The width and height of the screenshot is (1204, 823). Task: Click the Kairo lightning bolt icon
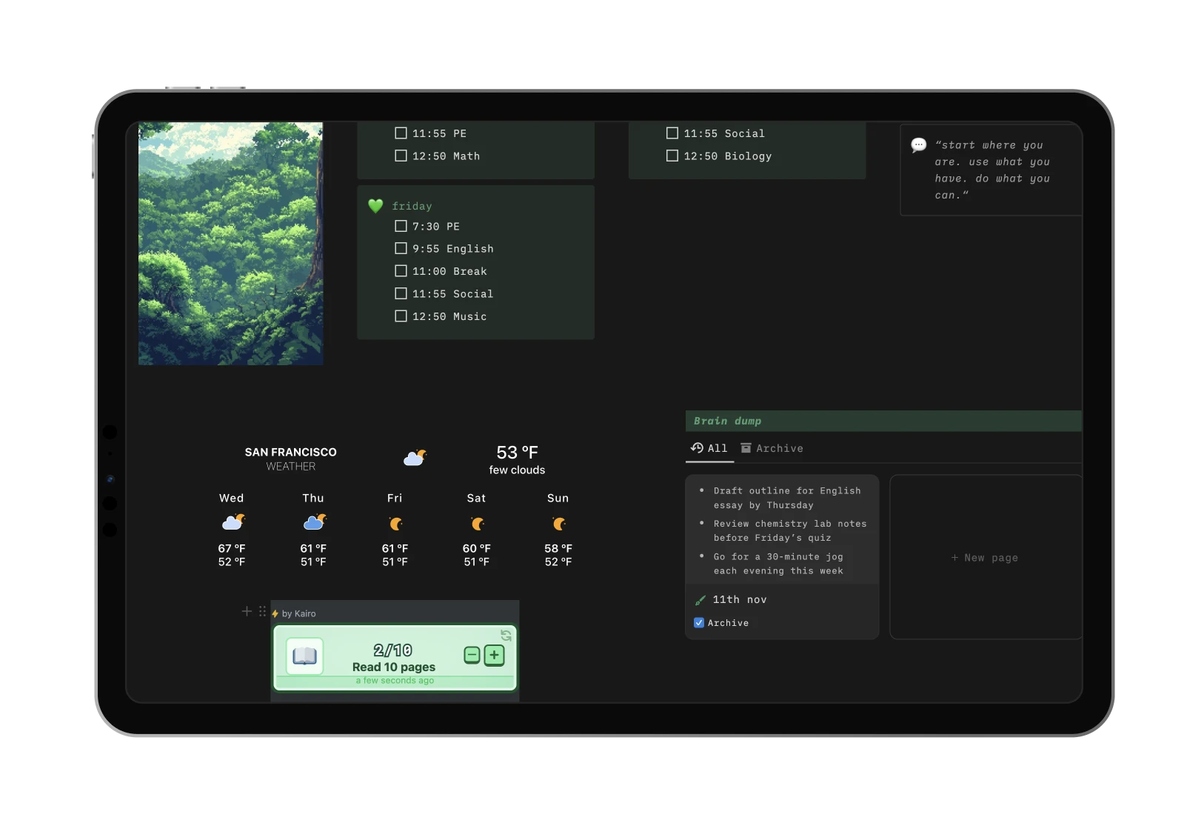275,614
